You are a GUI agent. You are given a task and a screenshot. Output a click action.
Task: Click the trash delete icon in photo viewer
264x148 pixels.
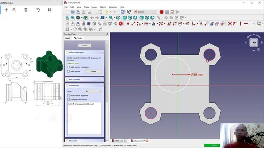pyautogui.click(x=26, y=10)
